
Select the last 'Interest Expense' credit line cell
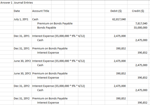click(x=48, y=103)
